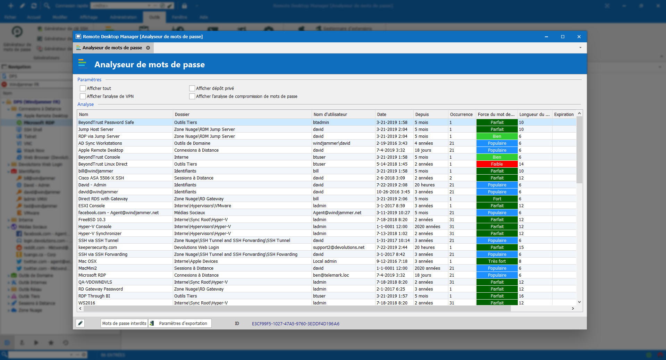
Task: Sort by the Dossier column header
Action: click(x=242, y=115)
